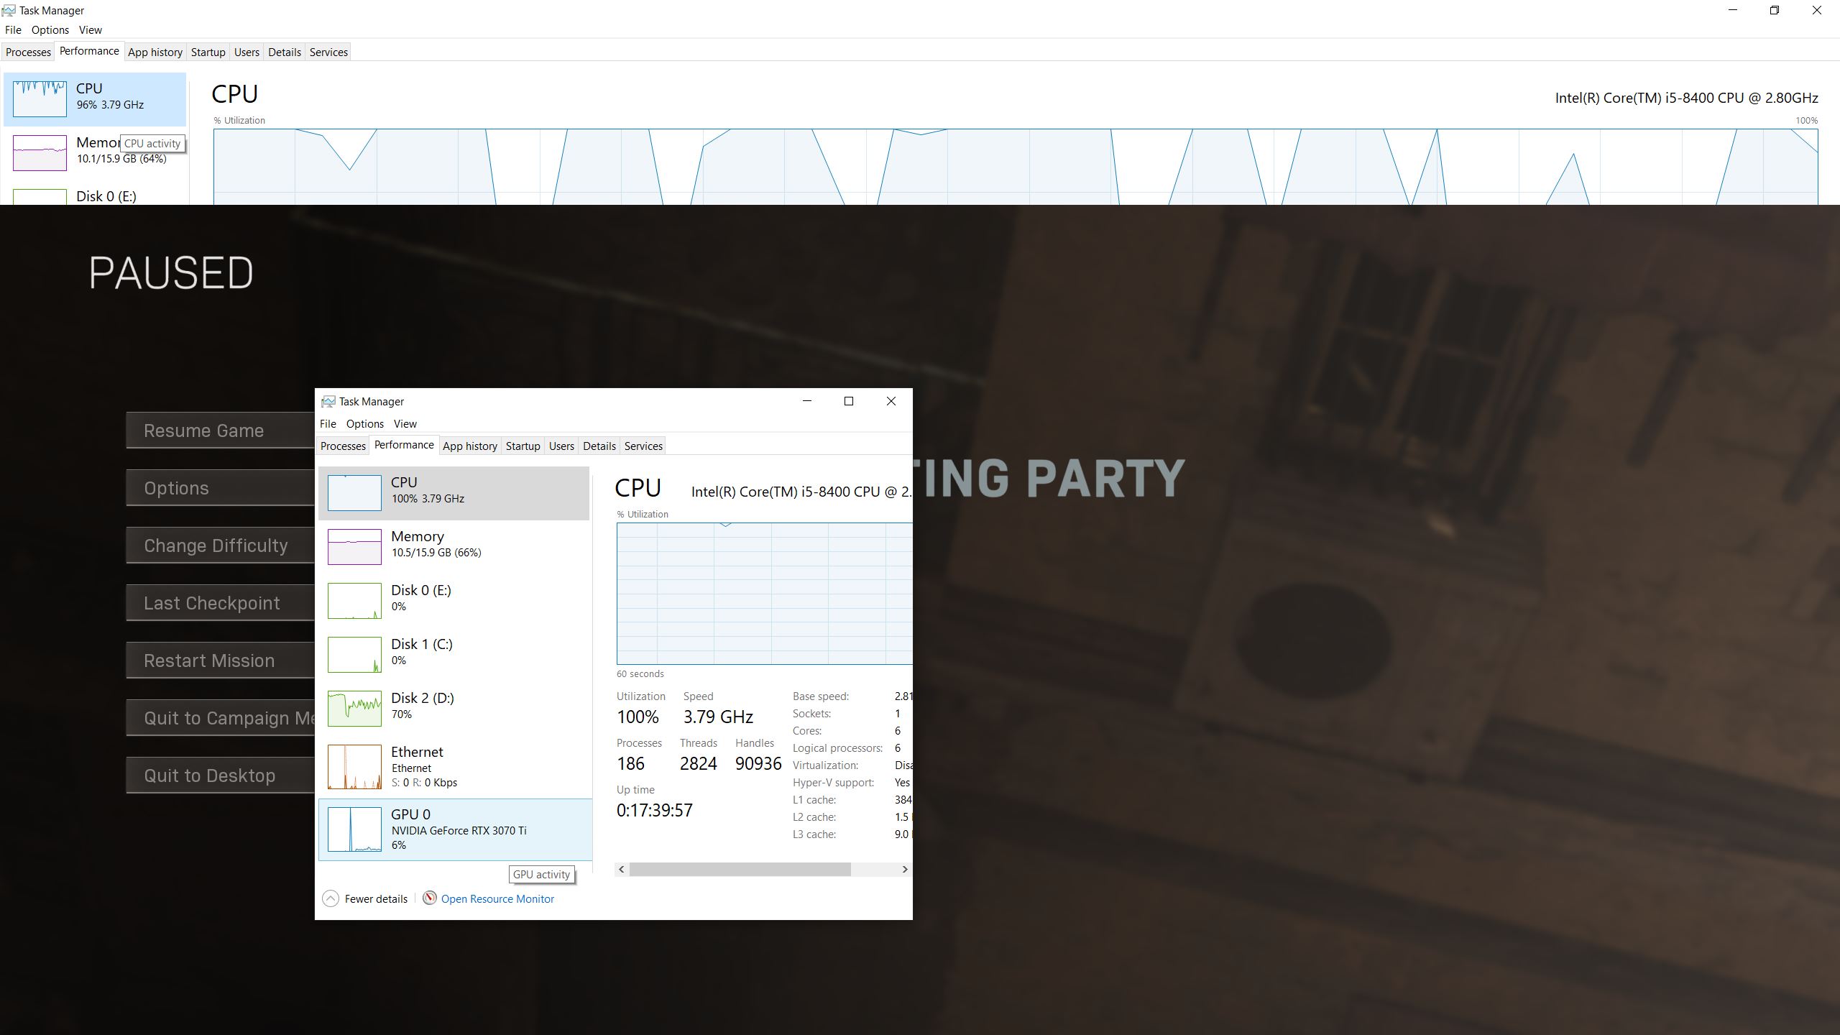Click the Resource Monitor icon

[430, 898]
